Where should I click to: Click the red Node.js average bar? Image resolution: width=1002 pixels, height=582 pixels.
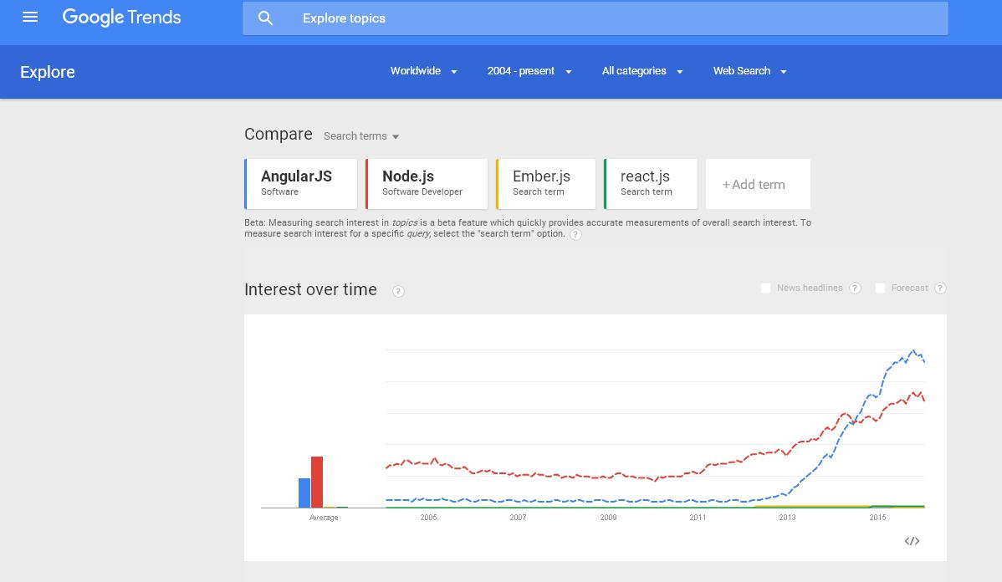pyautogui.click(x=317, y=482)
